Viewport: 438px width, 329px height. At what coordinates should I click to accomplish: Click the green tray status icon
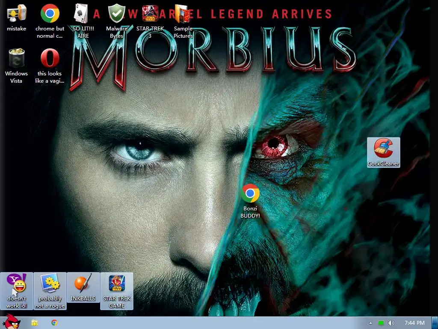(x=381, y=323)
